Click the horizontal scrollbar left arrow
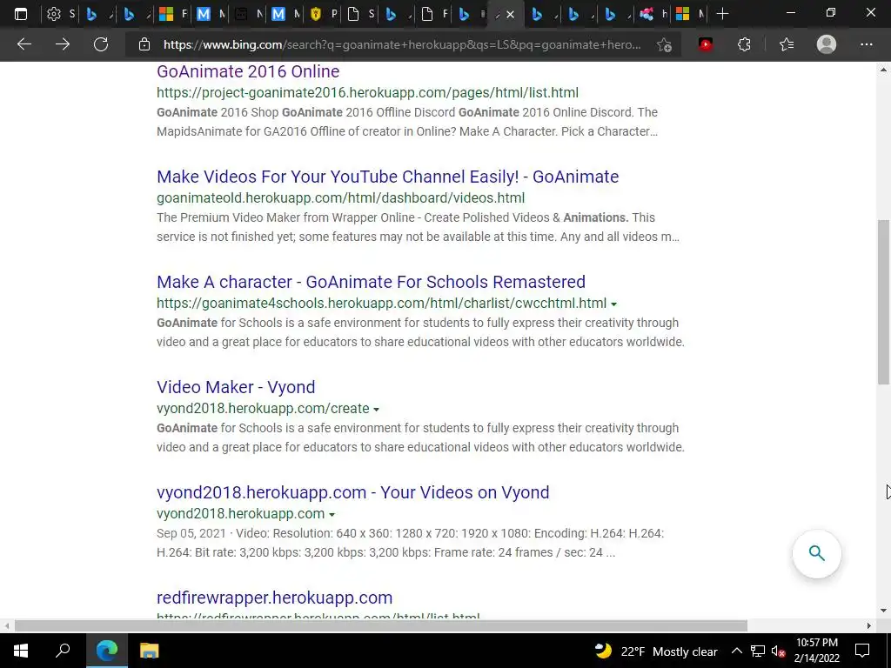The height and width of the screenshot is (668, 891). pyautogui.click(x=6, y=626)
